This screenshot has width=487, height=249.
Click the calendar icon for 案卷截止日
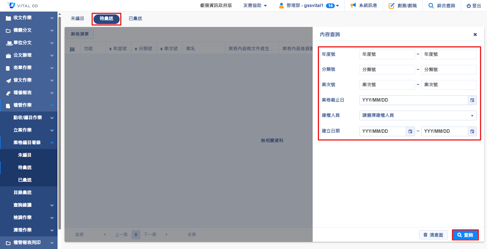472,100
